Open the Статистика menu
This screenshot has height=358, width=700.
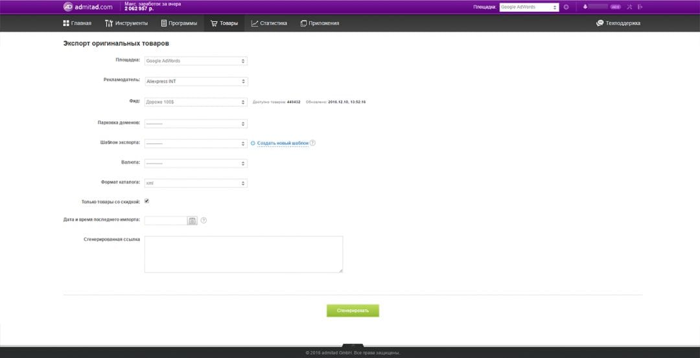coord(269,23)
